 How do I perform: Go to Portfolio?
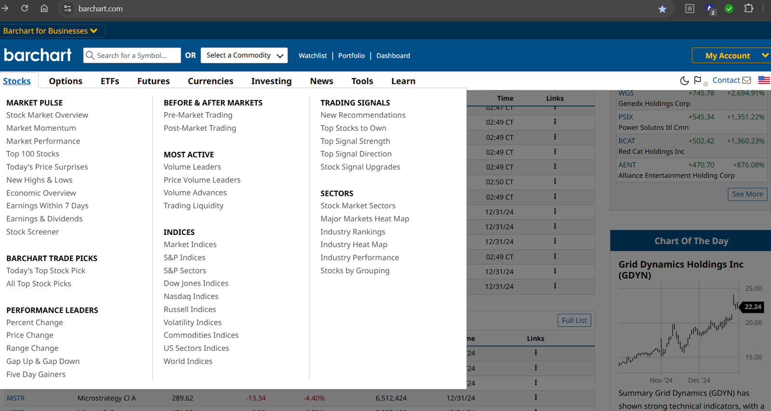[351, 55]
